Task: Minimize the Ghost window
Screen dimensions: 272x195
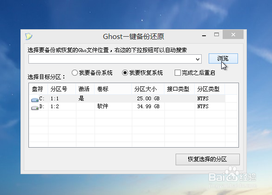Action: coord(204,35)
